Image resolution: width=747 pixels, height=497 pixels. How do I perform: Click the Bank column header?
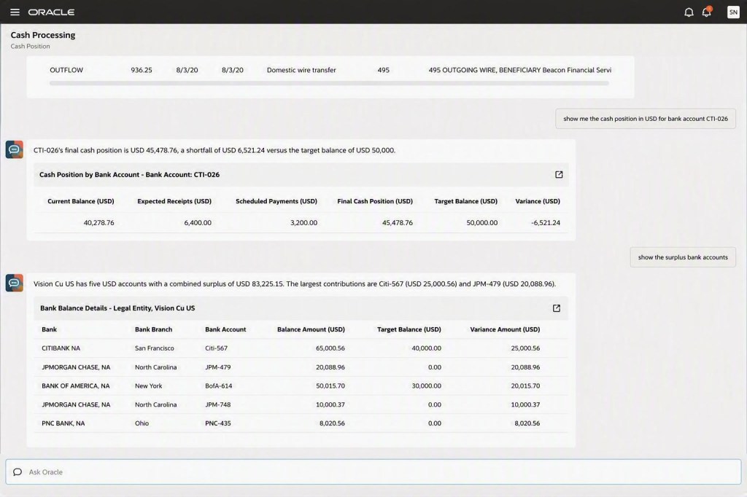49,329
